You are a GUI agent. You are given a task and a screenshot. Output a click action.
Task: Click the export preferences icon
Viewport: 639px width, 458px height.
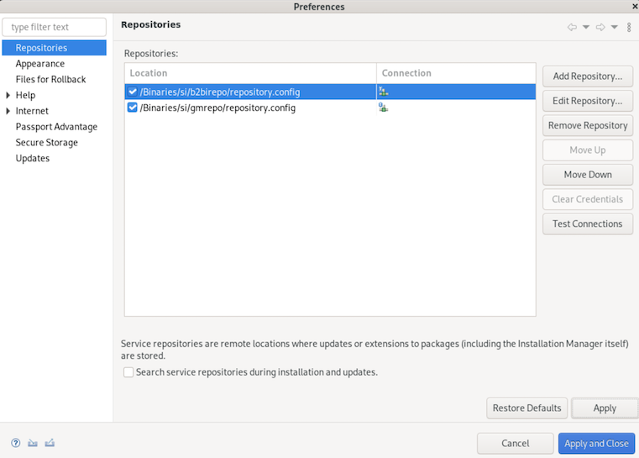[x=50, y=443]
